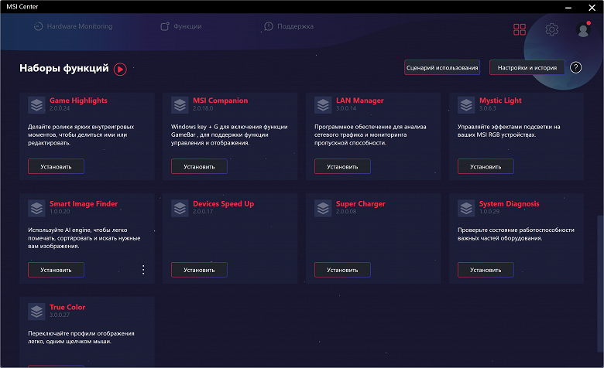Screen dimensions: 604x368
Task: Click the Game Highlights title
Action: click(78, 101)
